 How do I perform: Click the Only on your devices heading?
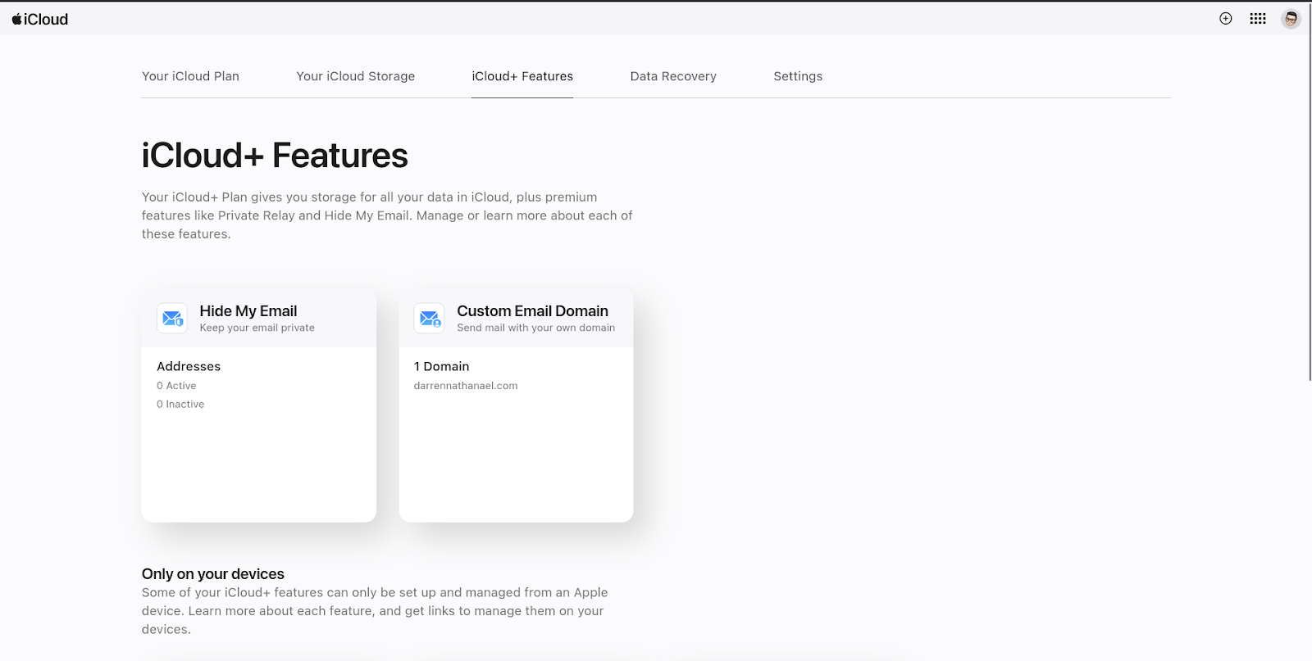(x=213, y=574)
